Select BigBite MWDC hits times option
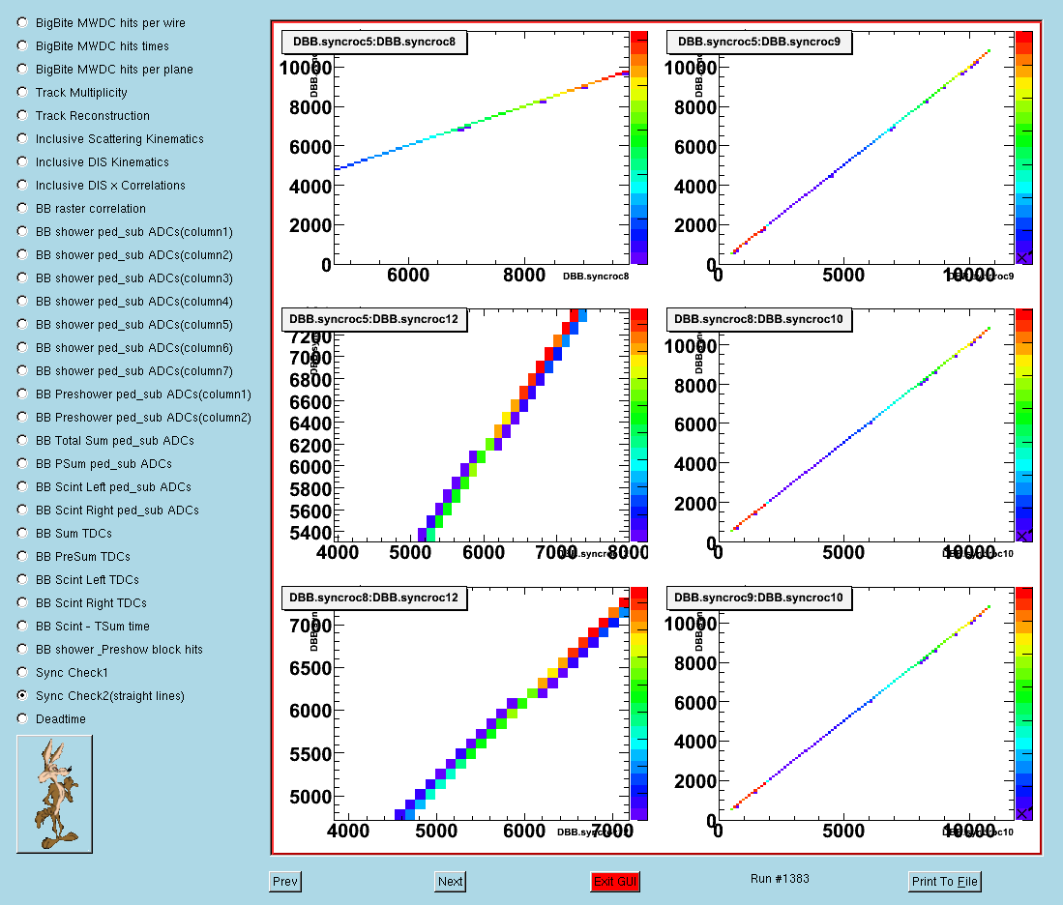The height and width of the screenshot is (905, 1063). pyautogui.click(x=22, y=45)
